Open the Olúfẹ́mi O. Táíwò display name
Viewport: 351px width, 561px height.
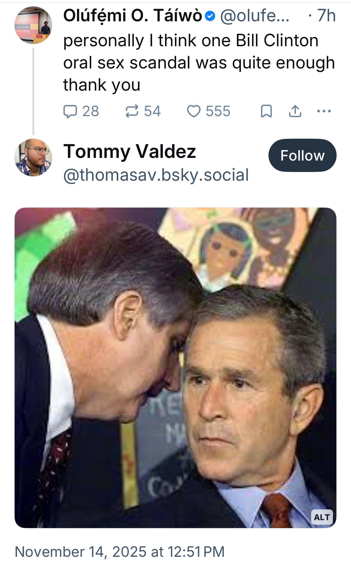pos(132,16)
